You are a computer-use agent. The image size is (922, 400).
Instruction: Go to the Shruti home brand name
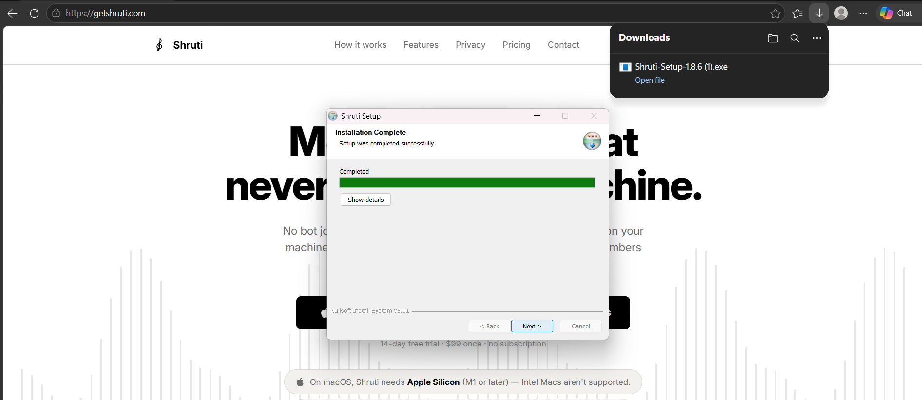[188, 45]
